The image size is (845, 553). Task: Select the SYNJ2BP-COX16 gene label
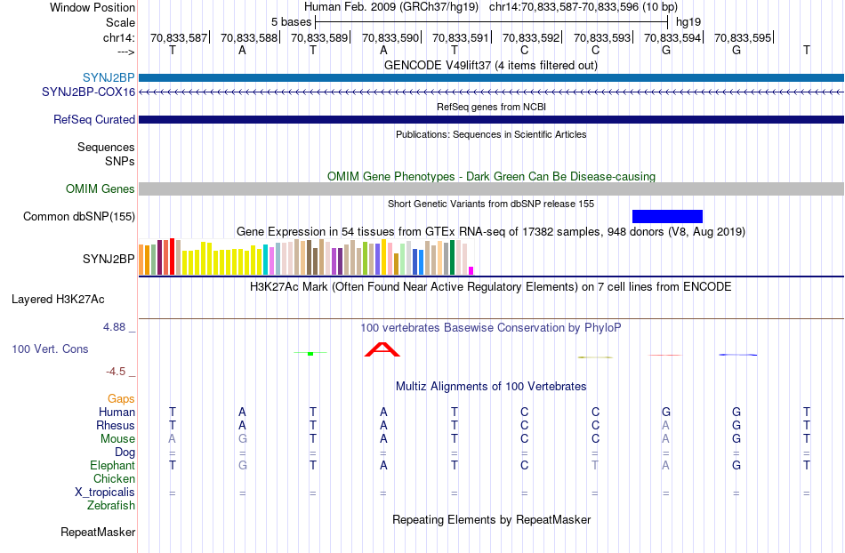coord(88,92)
